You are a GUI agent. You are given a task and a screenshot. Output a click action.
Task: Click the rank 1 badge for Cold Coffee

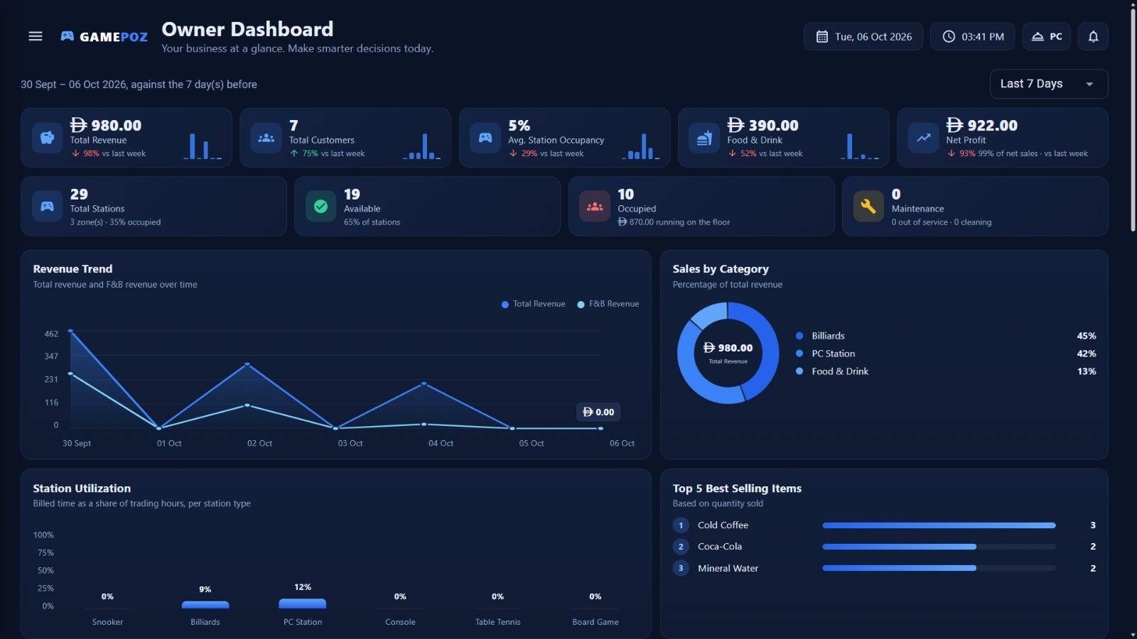pyautogui.click(x=681, y=525)
